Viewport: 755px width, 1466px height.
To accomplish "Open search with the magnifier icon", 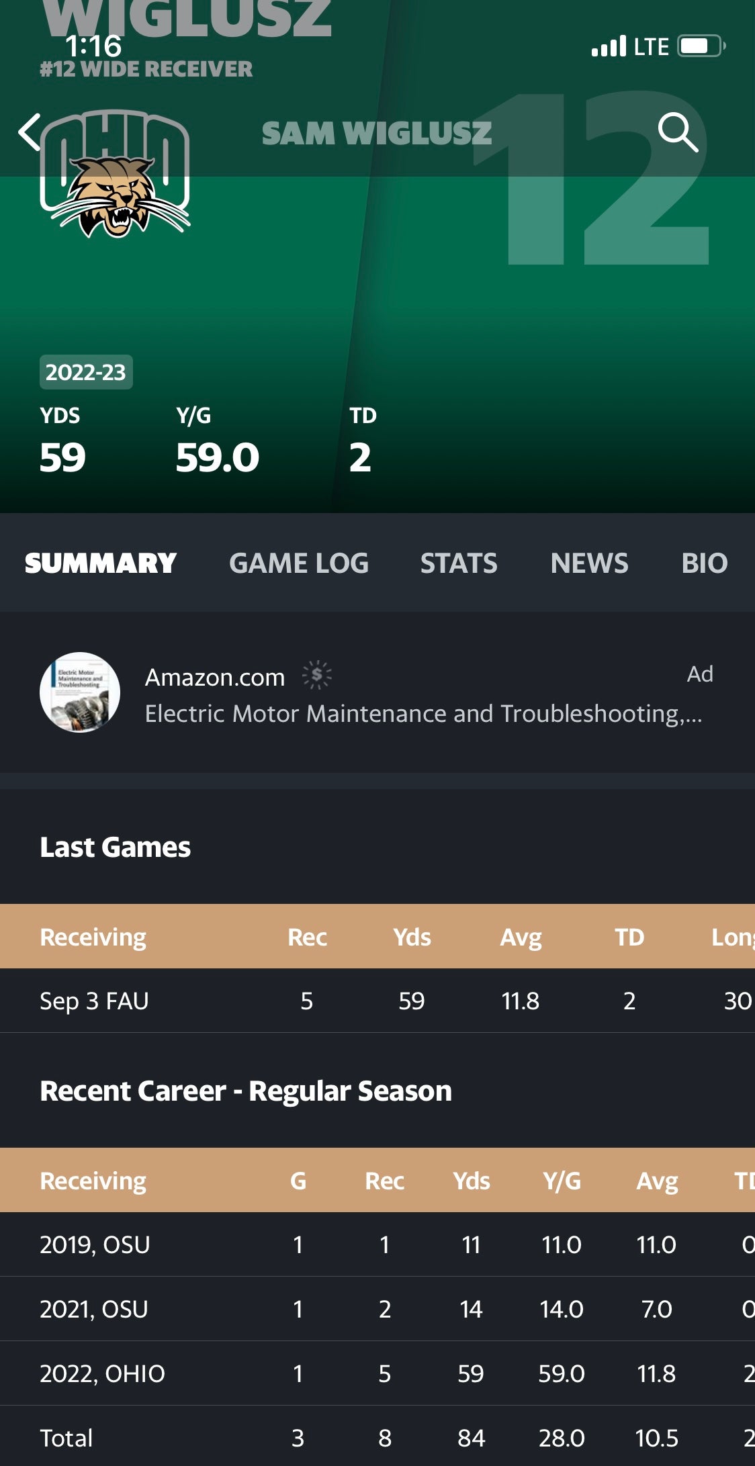I will [x=677, y=132].
